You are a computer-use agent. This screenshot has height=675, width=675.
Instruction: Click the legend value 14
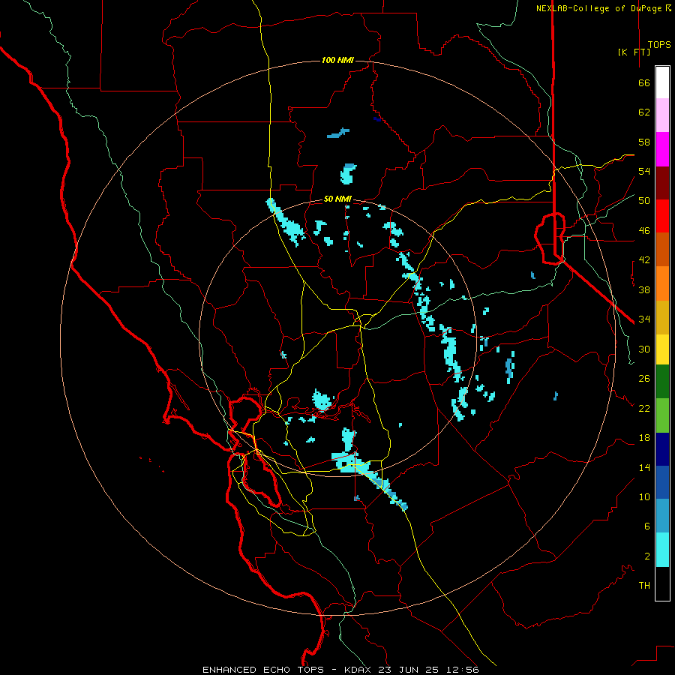644,467
